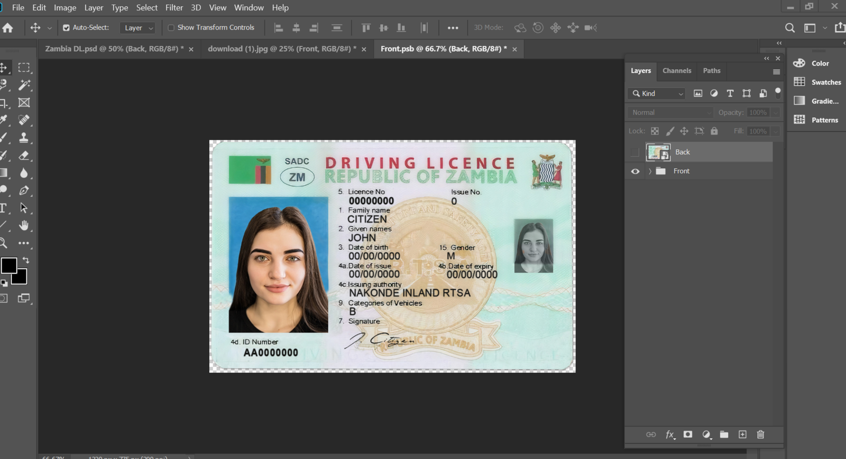Click the foreground color swatch
Viewport: 846px width, 459px height.
[x=8, y=265]
